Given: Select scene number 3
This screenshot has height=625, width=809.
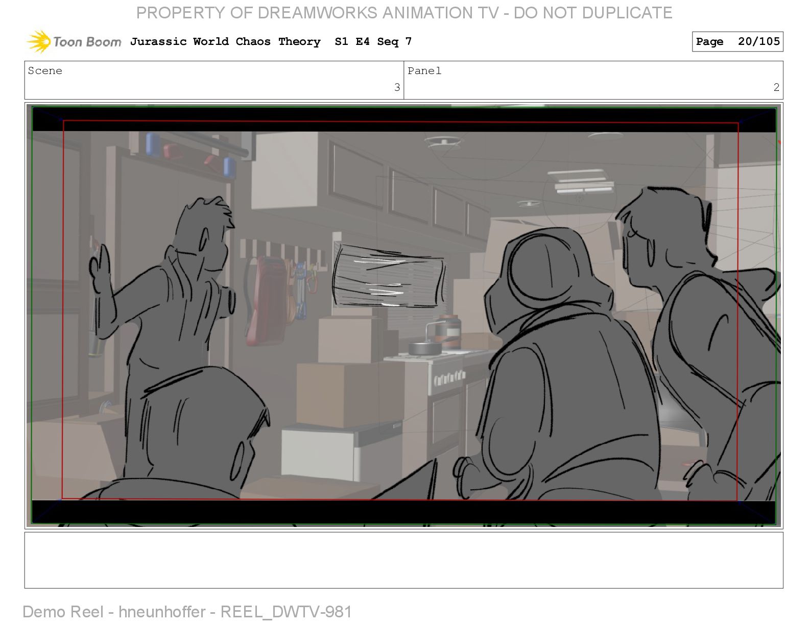Looking at the screenshot, I should point(397,87).
